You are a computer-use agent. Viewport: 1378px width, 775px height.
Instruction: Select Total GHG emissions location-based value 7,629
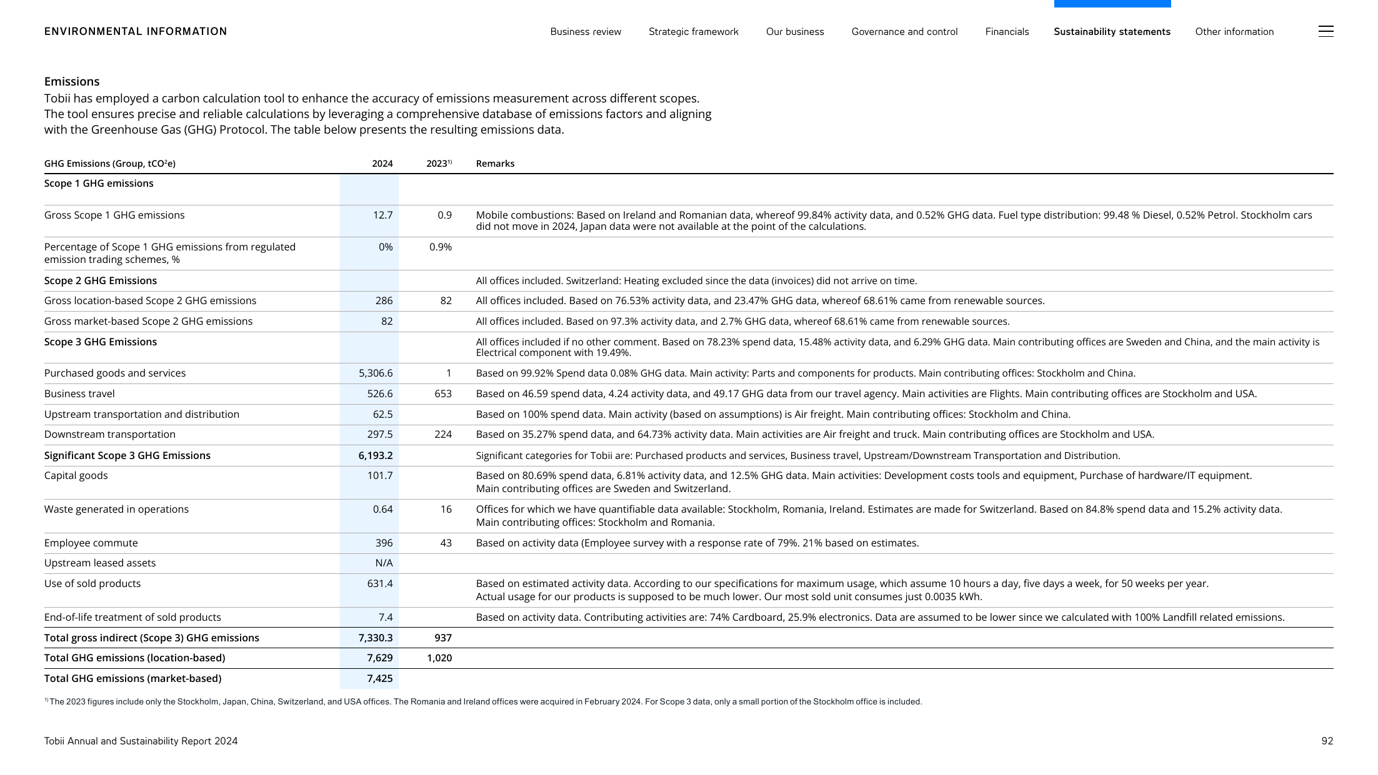coord(380,658)
